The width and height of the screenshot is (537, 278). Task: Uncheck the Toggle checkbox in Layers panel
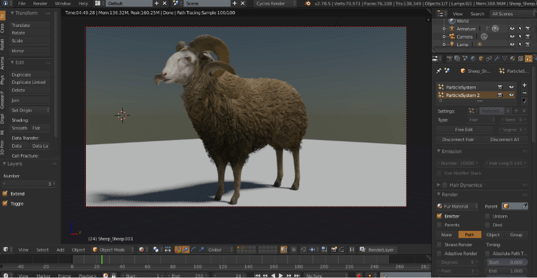[x=5, y=203]
